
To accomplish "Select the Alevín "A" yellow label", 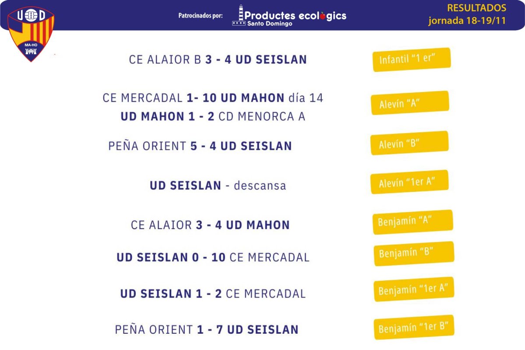I will click(410, 103).
